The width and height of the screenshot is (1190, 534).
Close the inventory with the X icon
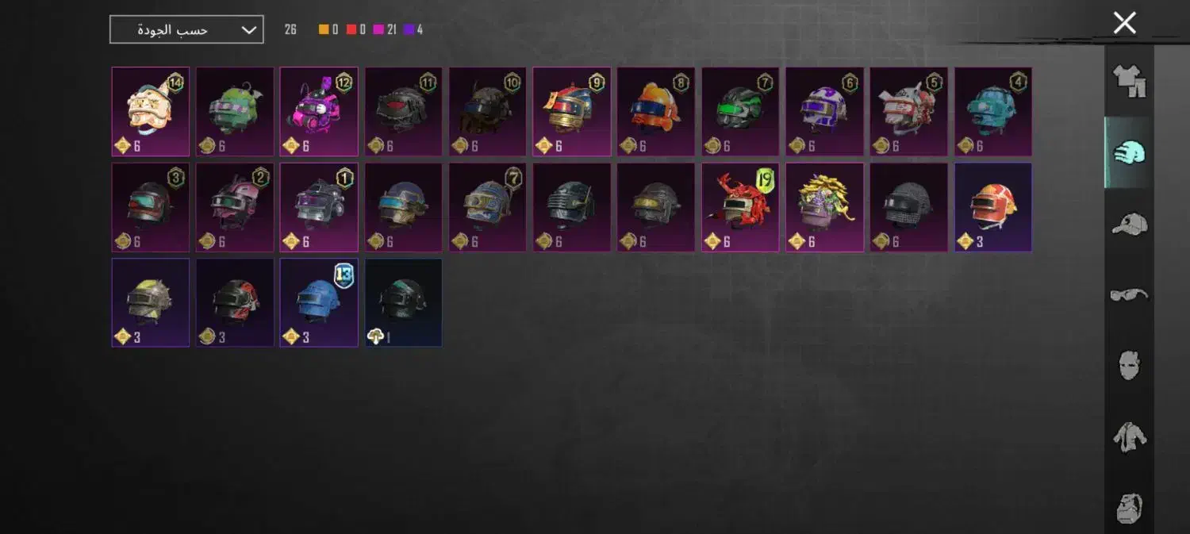click(1124, 23)
